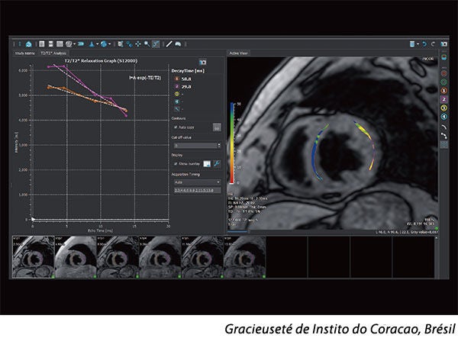
Task: Open the Acquisition Timing Auto dropdown
Action: 197,182
